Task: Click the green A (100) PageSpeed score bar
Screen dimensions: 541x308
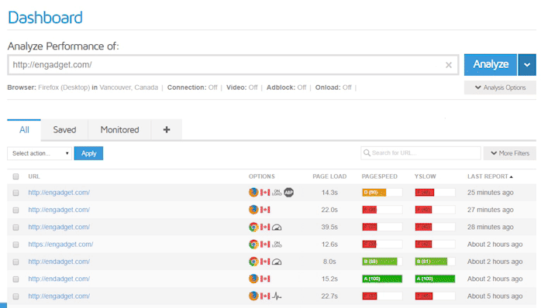Action: tap(382, 279)
